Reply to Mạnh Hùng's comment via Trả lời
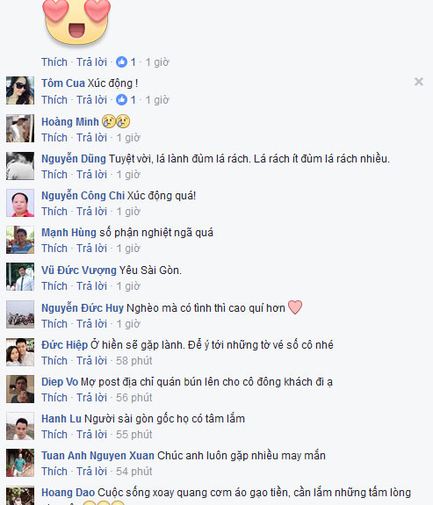433x505 pixels. click(91, 249)
